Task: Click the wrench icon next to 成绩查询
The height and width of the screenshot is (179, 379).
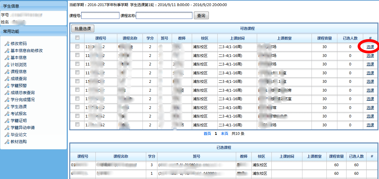Action: tap(7, 79)
